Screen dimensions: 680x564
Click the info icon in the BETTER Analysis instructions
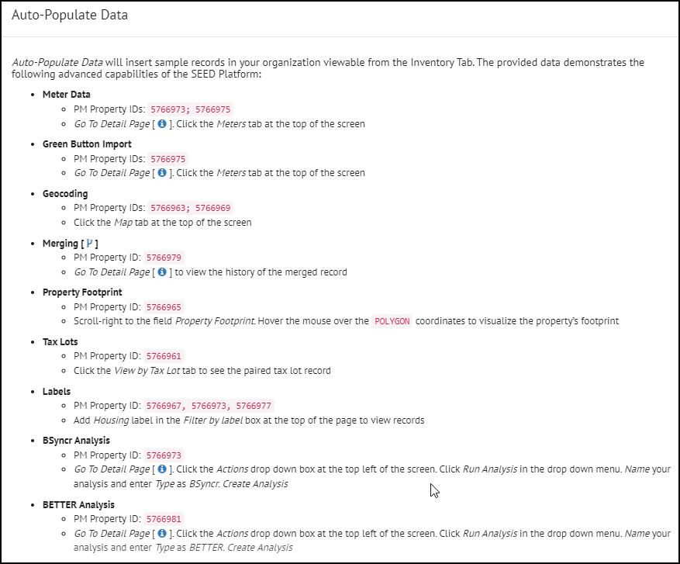pyautogui.click(x=161, y=533)
